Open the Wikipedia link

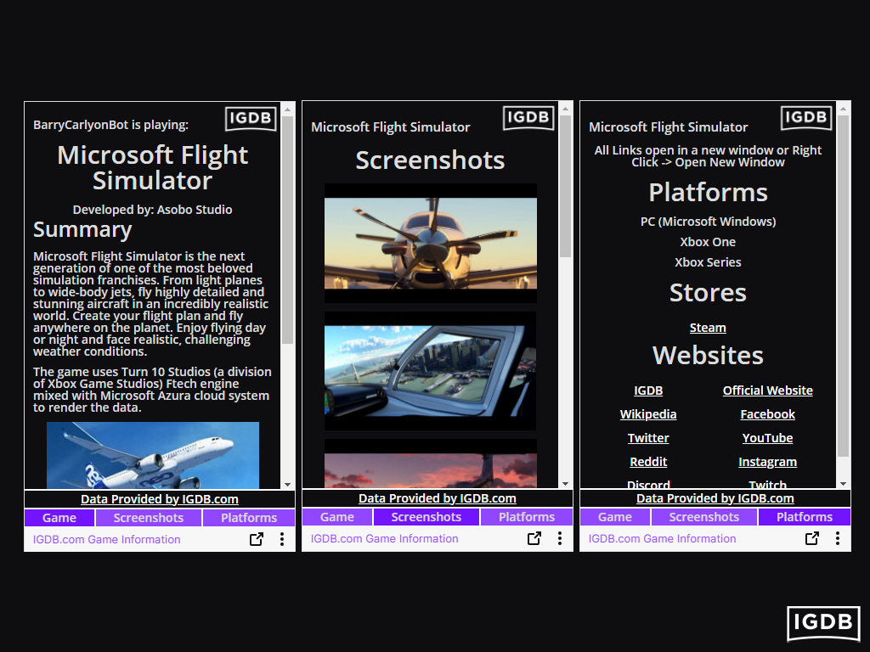tap(648, 414)
